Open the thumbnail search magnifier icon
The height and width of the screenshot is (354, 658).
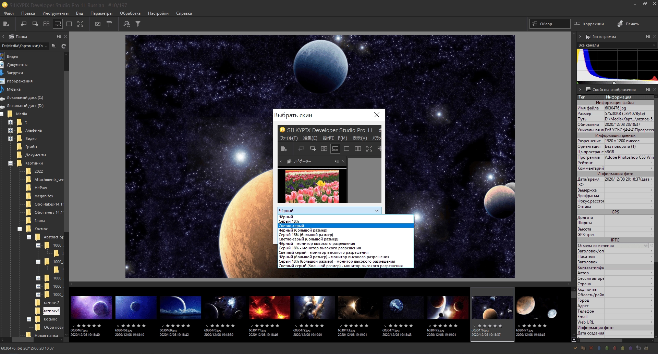[x=127, y=24]
